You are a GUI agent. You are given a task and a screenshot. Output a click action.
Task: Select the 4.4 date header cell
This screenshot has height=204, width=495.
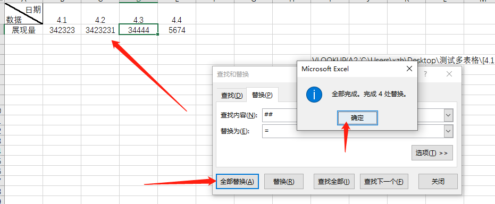[177, 14]
